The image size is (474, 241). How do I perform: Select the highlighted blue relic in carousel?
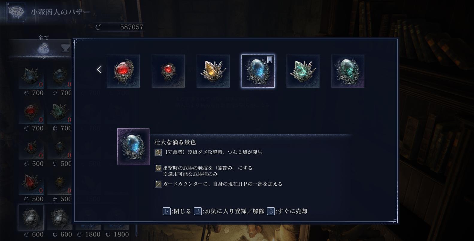[258, 71]
